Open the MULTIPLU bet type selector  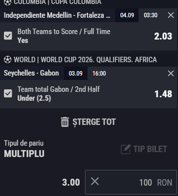24,154
